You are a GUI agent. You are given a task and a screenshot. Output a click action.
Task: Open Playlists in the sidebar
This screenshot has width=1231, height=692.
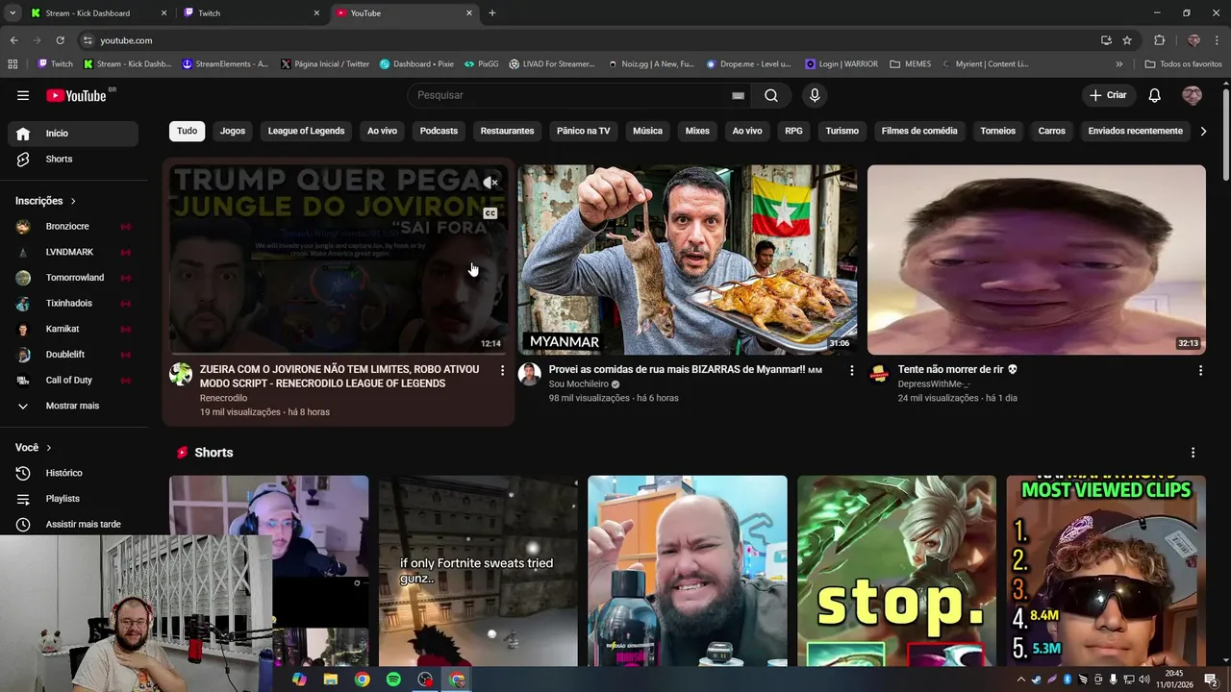[73, 499]
